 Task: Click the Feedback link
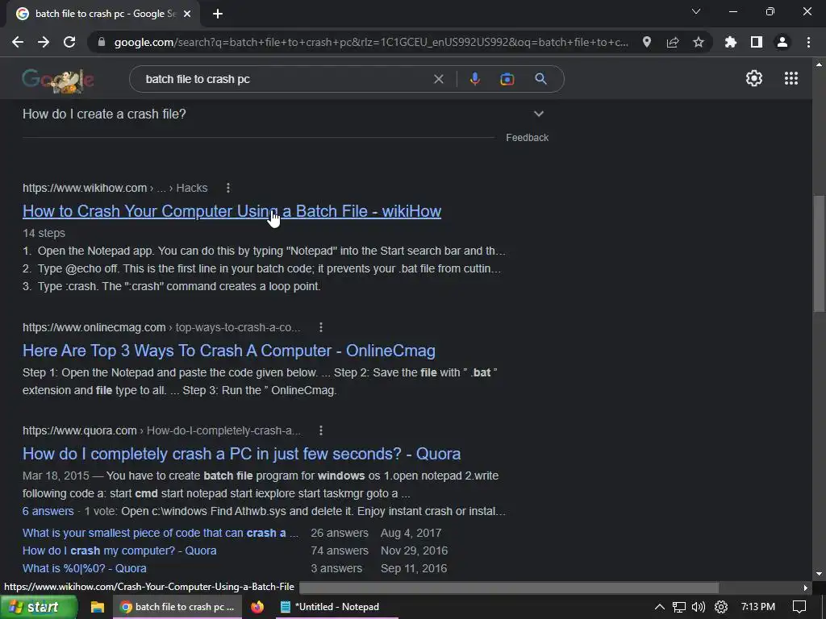528,137
